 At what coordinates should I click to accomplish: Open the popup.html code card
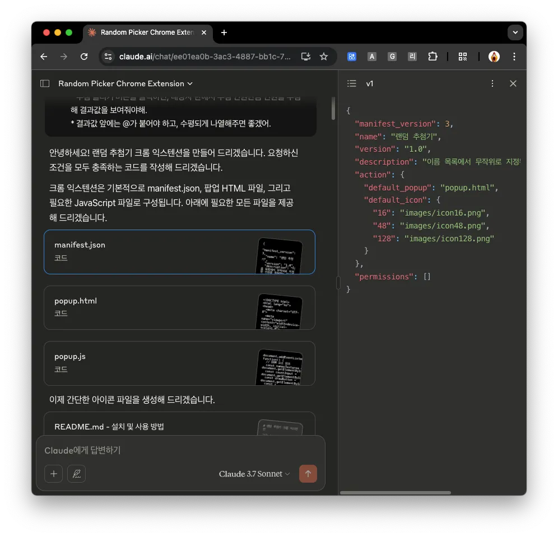[x=179, y=308]
